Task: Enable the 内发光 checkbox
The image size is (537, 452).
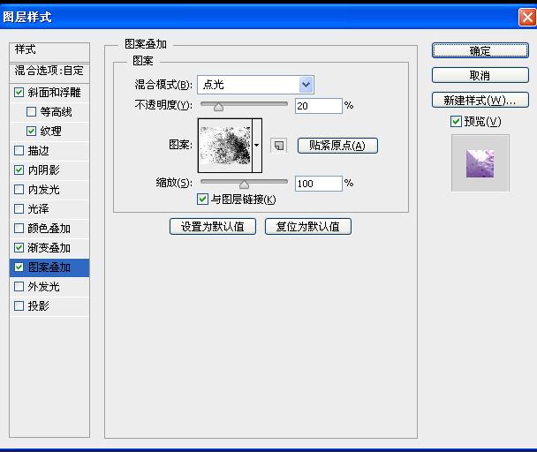Action: 19,189
